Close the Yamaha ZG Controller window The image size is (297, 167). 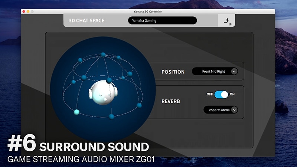(x=24, y=12)
